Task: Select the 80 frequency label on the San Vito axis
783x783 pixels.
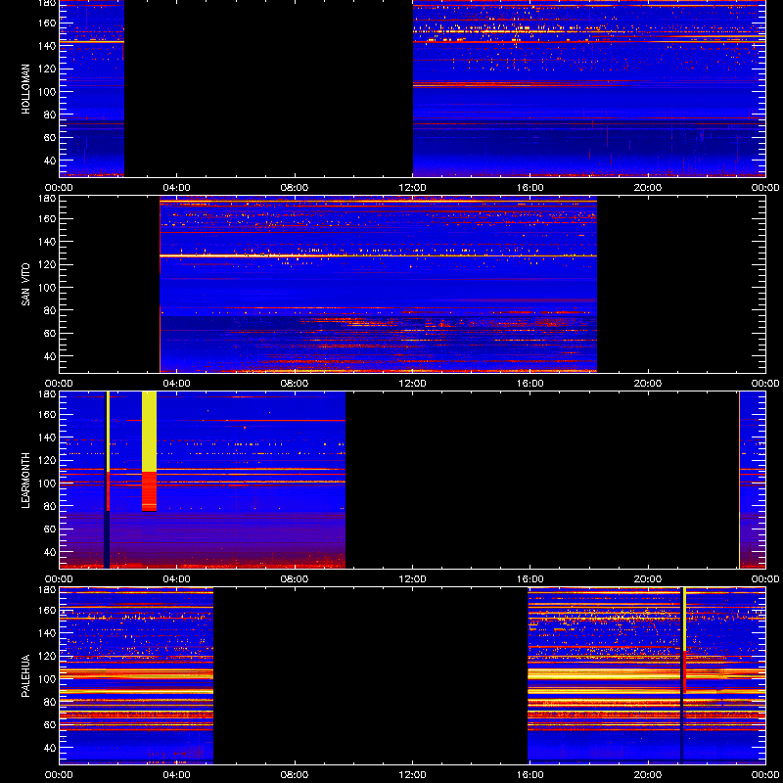Action: pyautogui.click(x=50, y=310)
